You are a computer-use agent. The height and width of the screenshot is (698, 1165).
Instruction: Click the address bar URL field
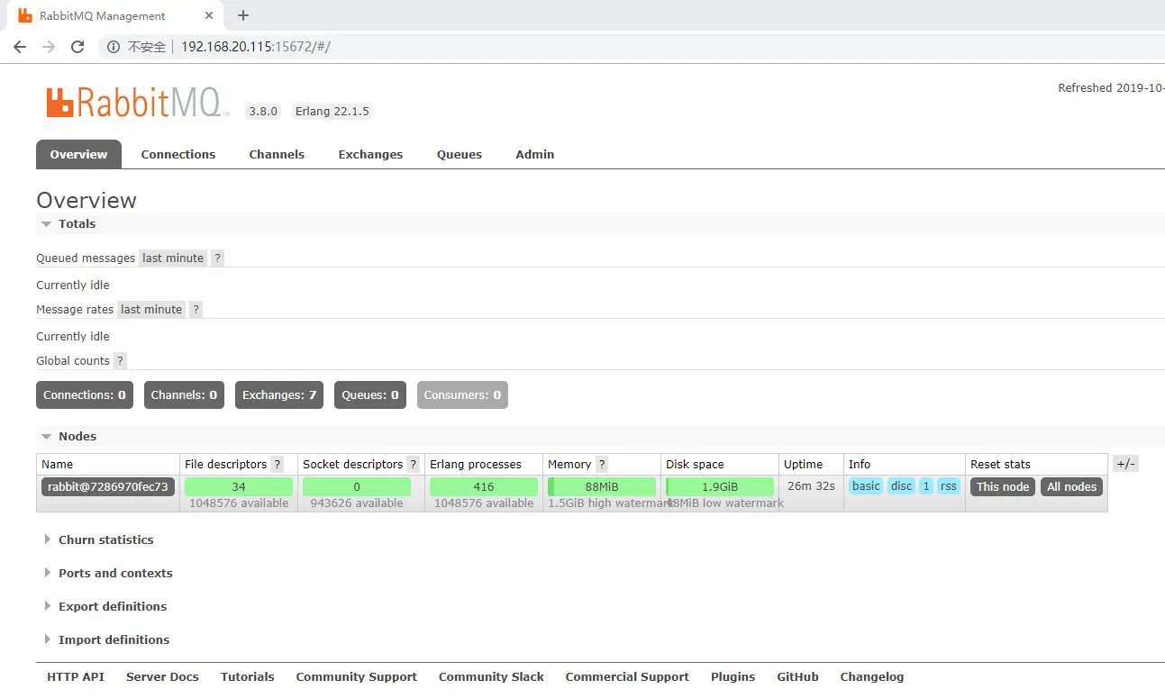(631, 47)
